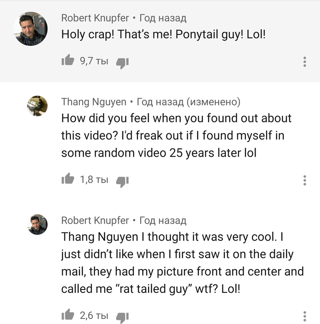Open Robert Knupfer's avatar on the reply
Screen dimensions: 320x324
(x=37, y=225)
